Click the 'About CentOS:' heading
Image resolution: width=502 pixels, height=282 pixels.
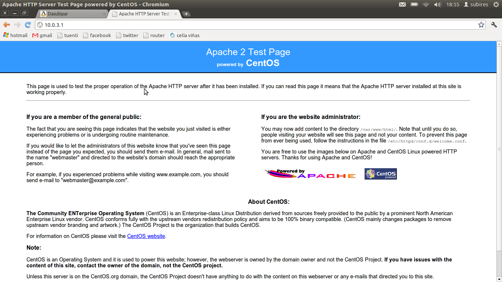pos(269,202)
